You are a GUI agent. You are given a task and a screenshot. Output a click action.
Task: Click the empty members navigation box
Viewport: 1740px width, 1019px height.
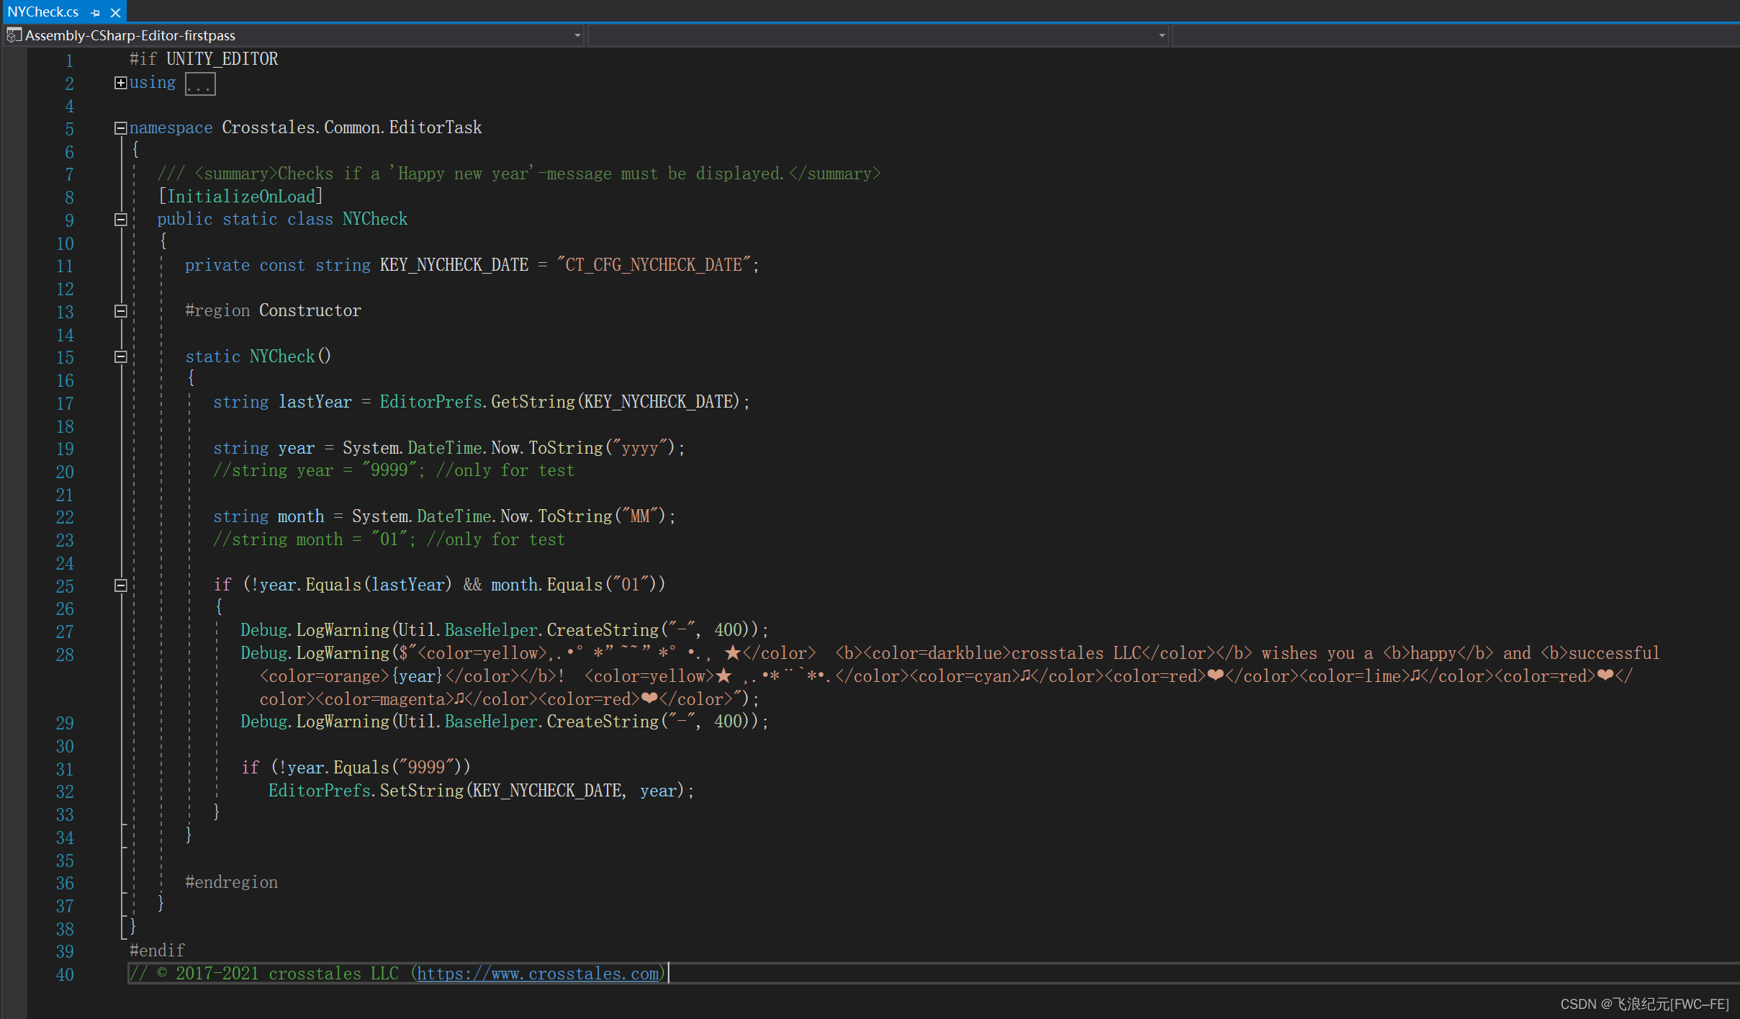[x=1456, y=35]
